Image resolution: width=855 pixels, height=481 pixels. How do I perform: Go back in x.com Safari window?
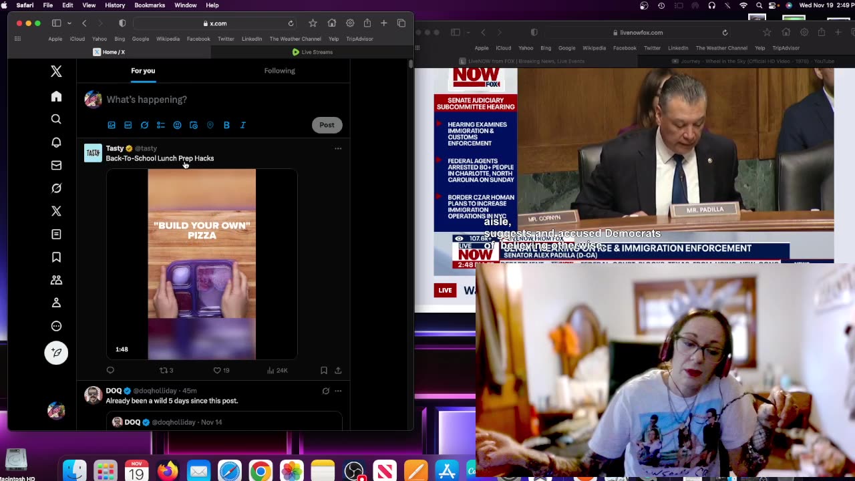click(84, 23)
